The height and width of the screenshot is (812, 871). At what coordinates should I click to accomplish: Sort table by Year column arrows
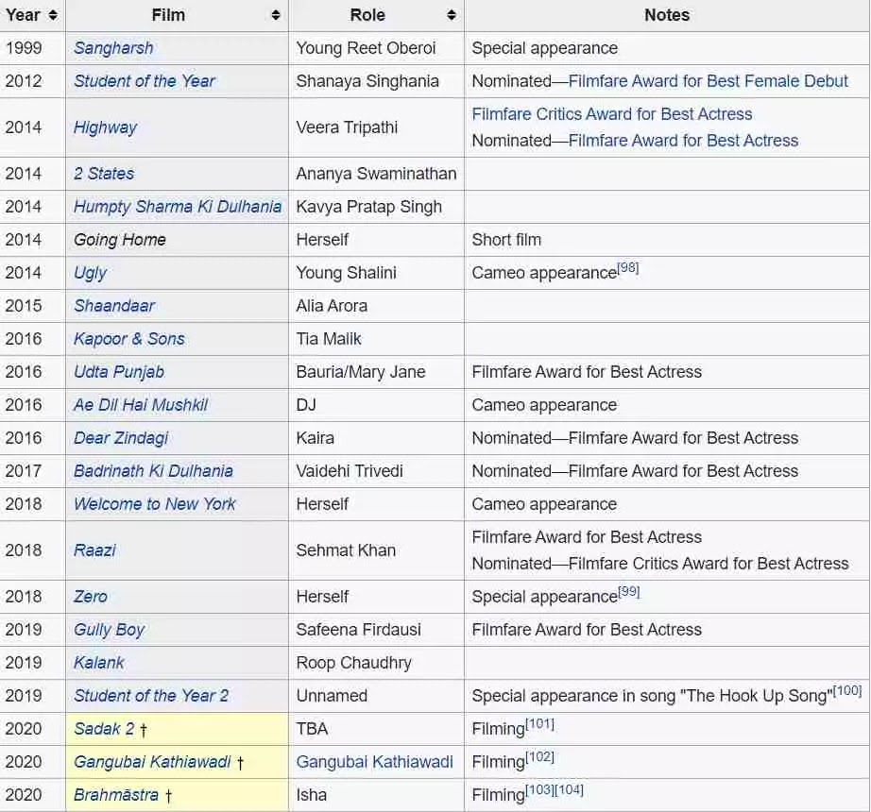click(x=53, y=15)
